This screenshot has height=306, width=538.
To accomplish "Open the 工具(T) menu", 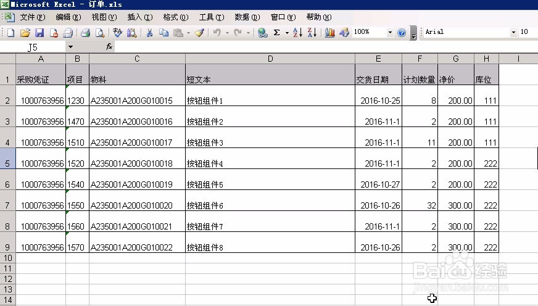I will [x=212, y=17].
